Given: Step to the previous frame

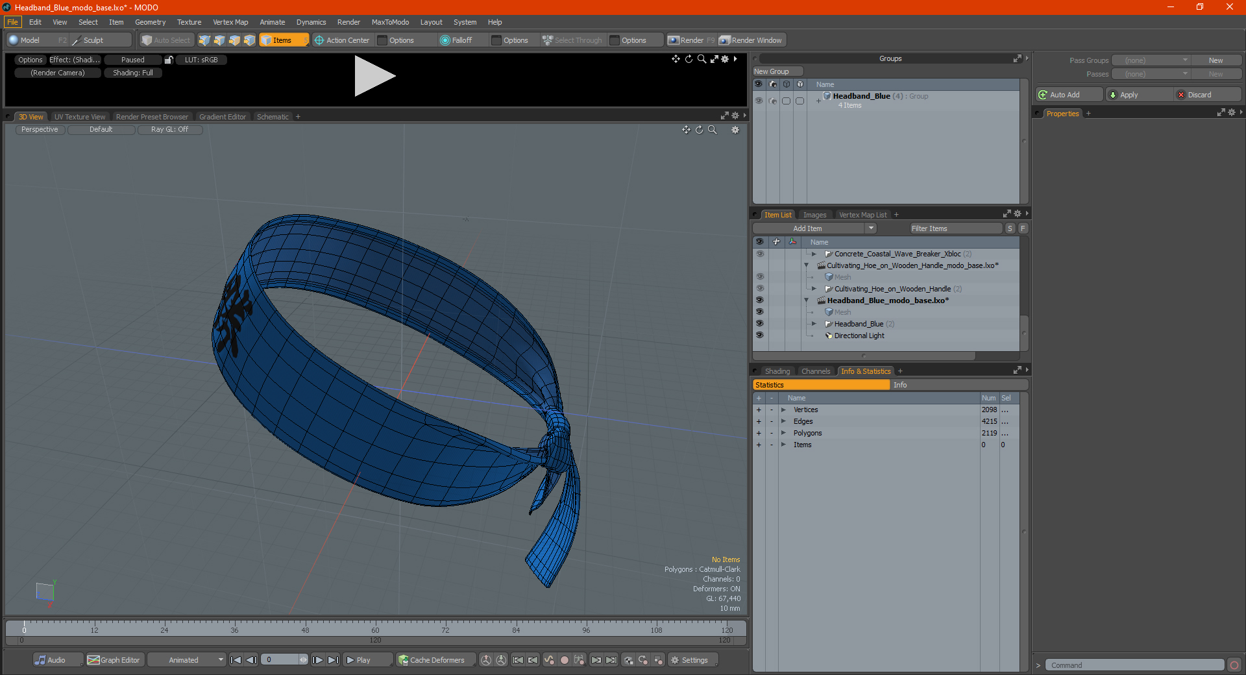Looking at the screenshot, I should point(252,660).
